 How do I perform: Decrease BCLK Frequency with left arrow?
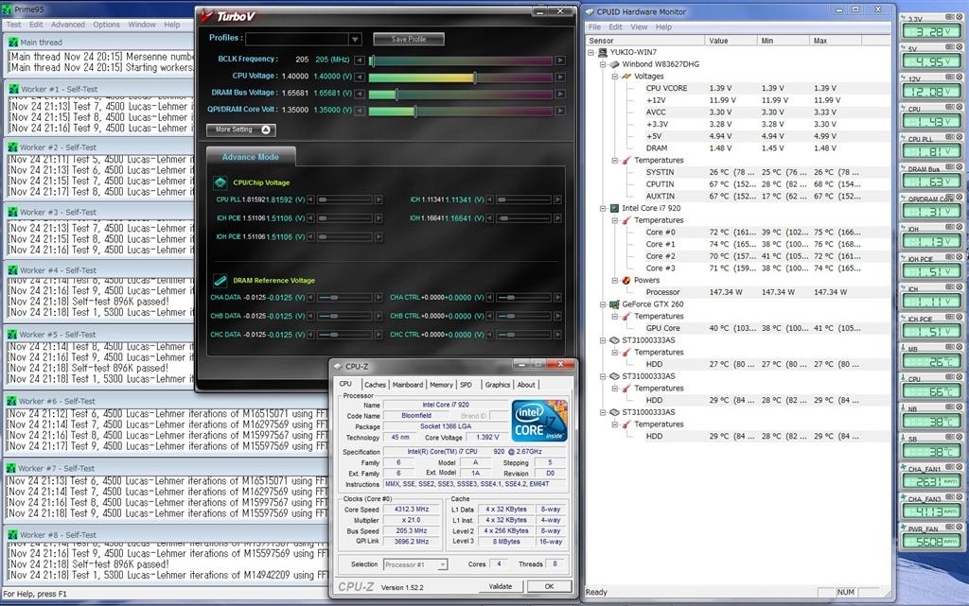click(360, 61)
